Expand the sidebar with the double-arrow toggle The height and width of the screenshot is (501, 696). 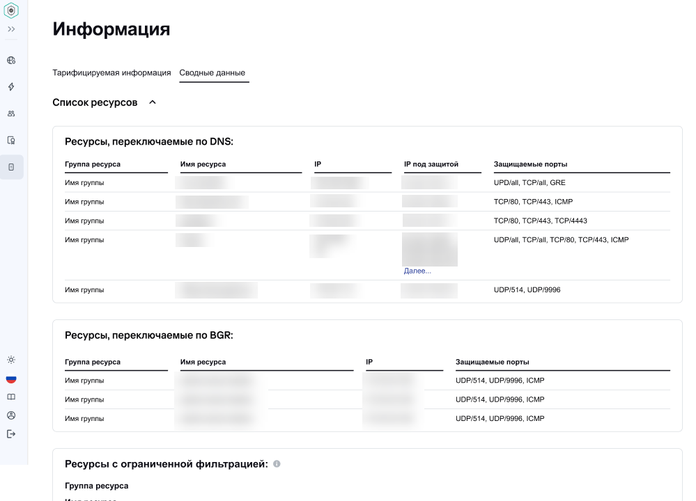[10, 29]
